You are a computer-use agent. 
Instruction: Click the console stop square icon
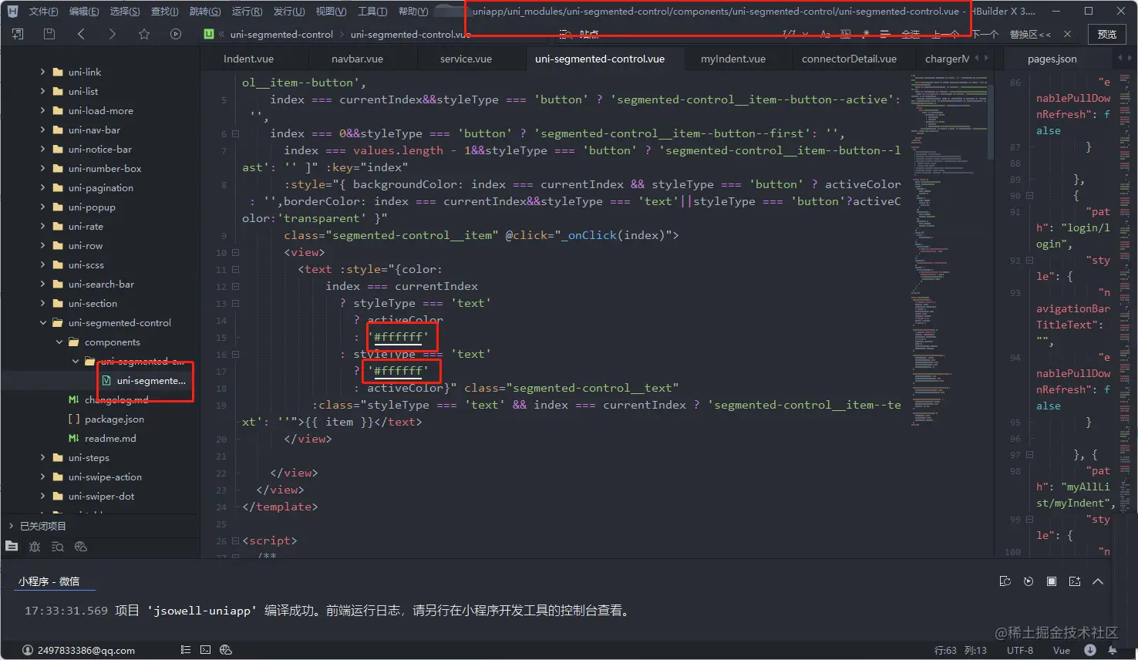[1052, 581]
